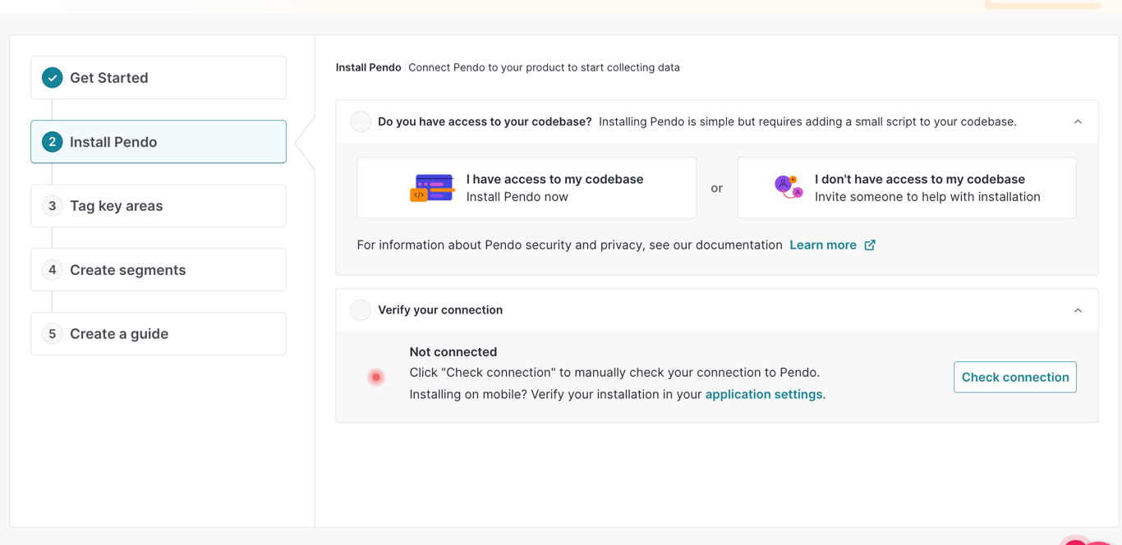Image resolution: width=1122 pixels, height=545 pixels.
Task: Click the external link icon beside Learn more
Action: click(870, 245)
